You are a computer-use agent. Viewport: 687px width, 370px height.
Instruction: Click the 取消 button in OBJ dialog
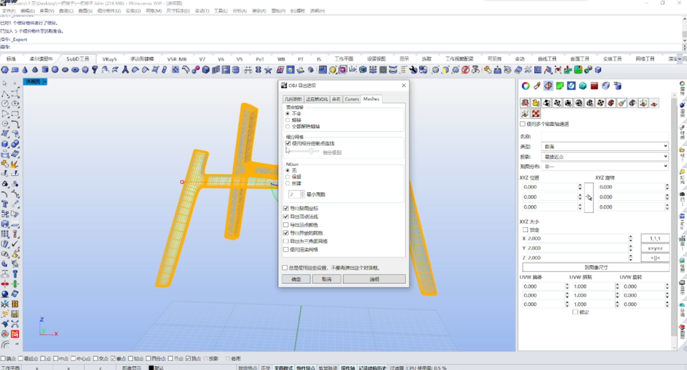click(x=327, y=279)
